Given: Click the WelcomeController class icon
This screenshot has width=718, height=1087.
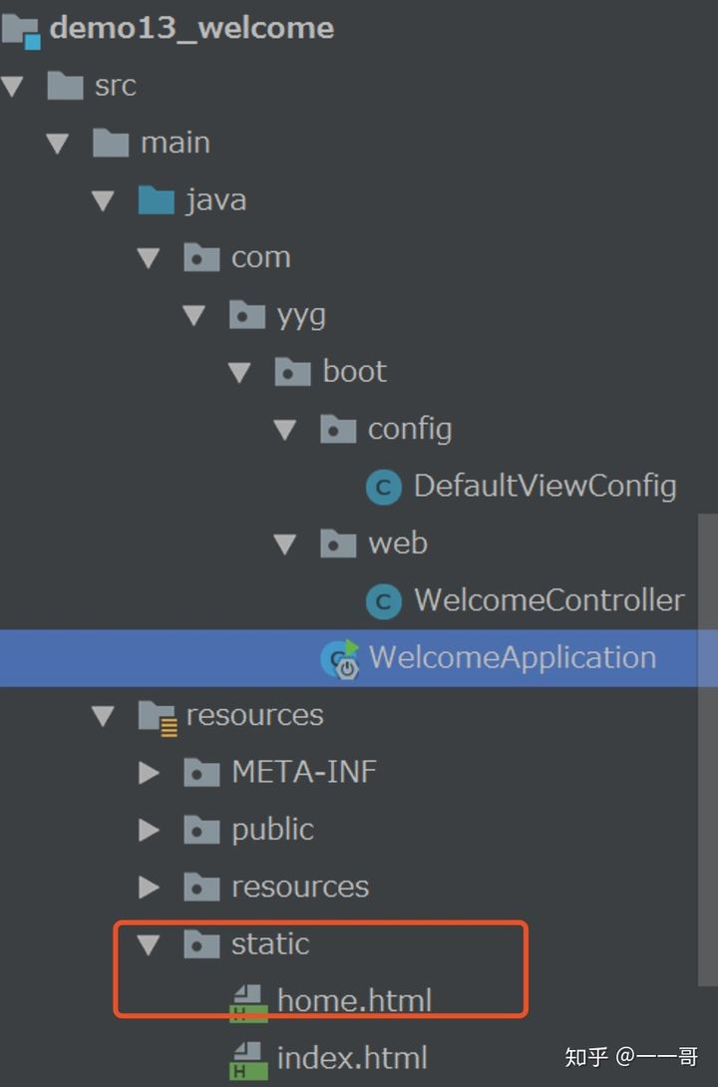Looking at the screenshot, I should click(x=384, y=601).
